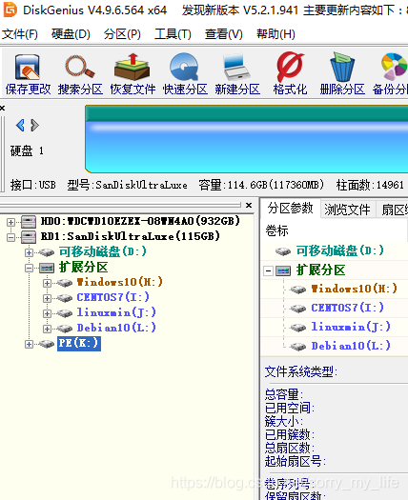The width and height of the screenshot is (408, 500).
Task: Launch the 恢复文件 (Recover files) tool
Action: pos(133,74)
